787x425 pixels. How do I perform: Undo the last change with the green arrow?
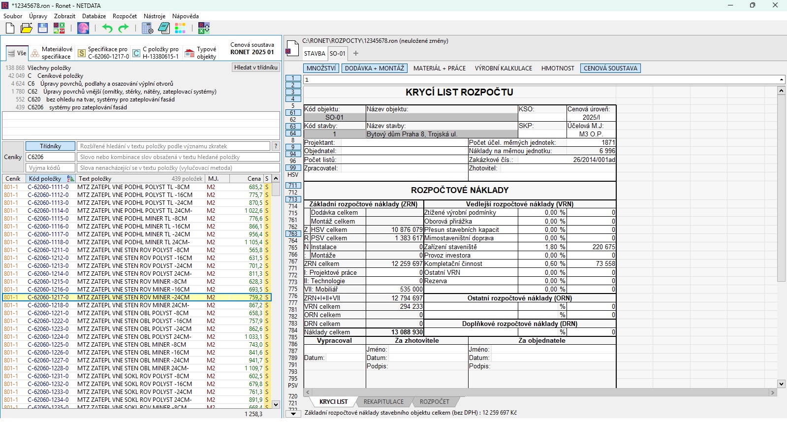point(107,28)
